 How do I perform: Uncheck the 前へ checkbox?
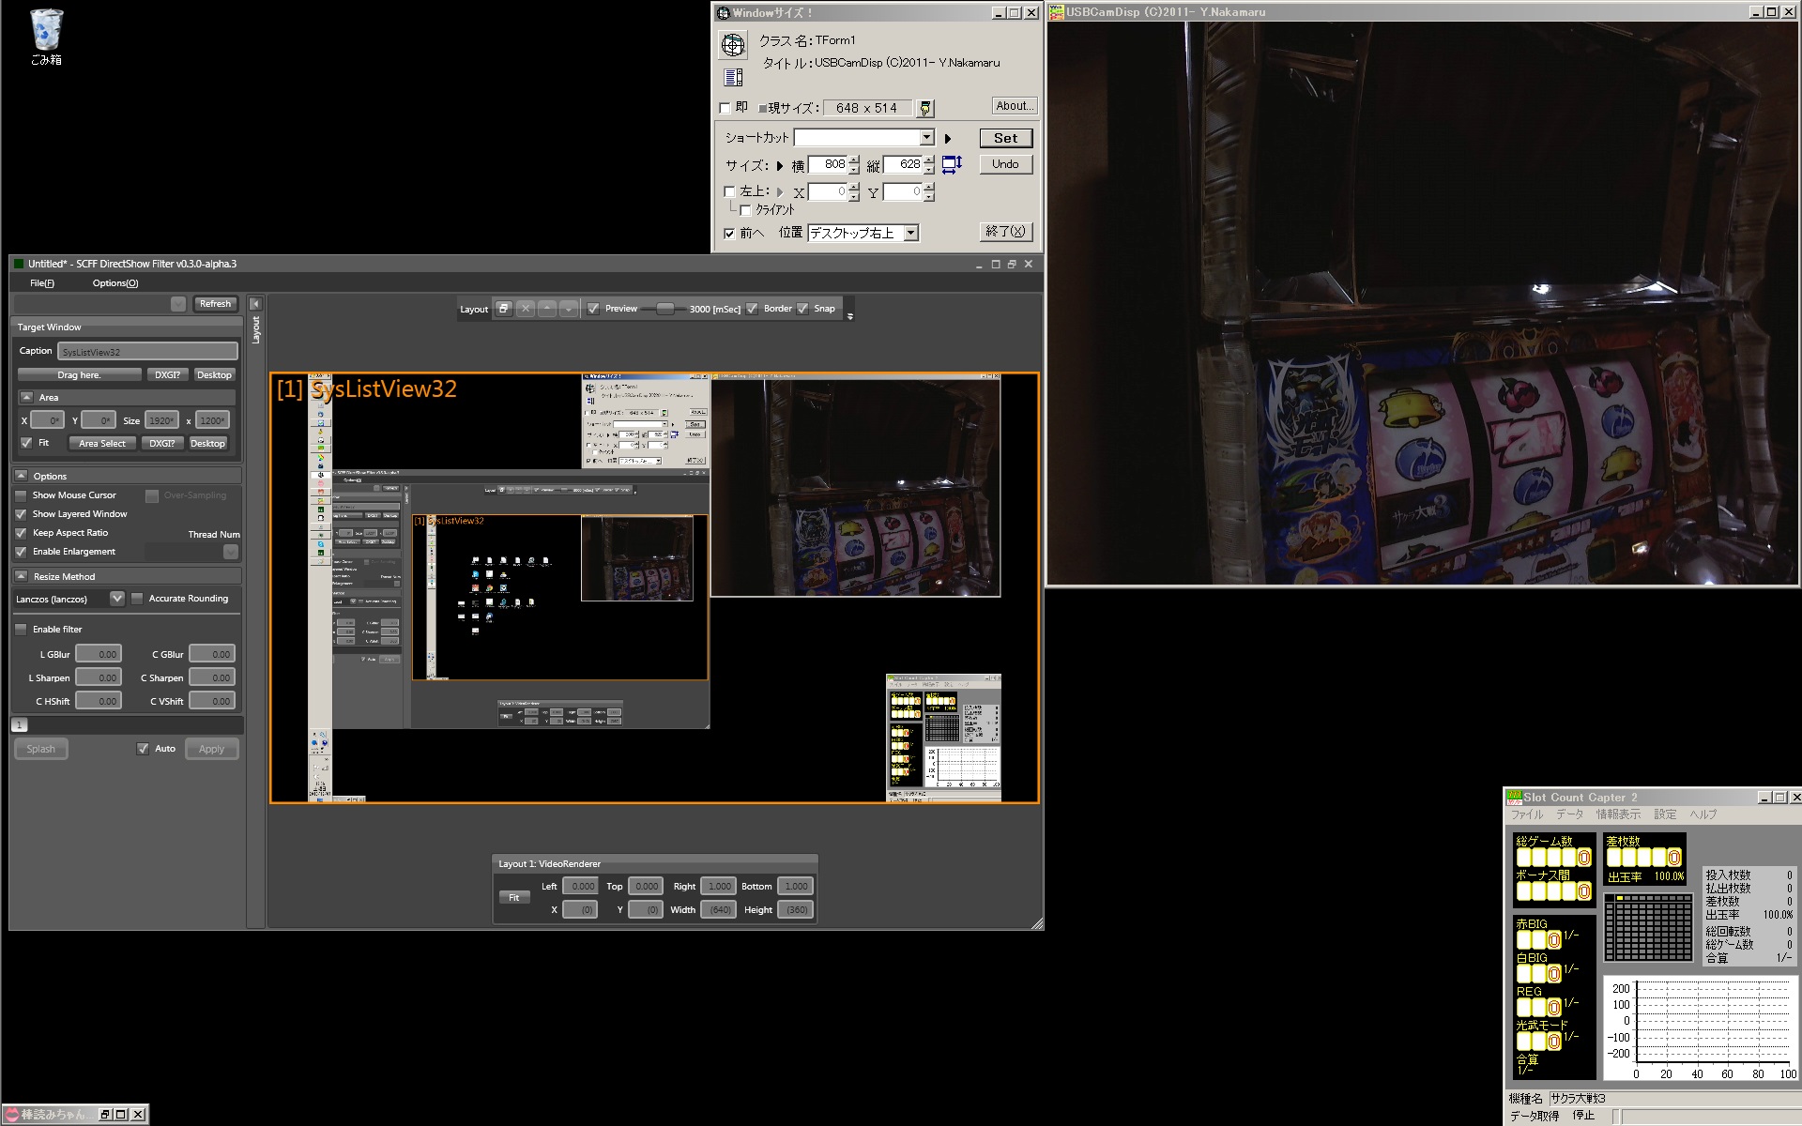tap(729, 233)
